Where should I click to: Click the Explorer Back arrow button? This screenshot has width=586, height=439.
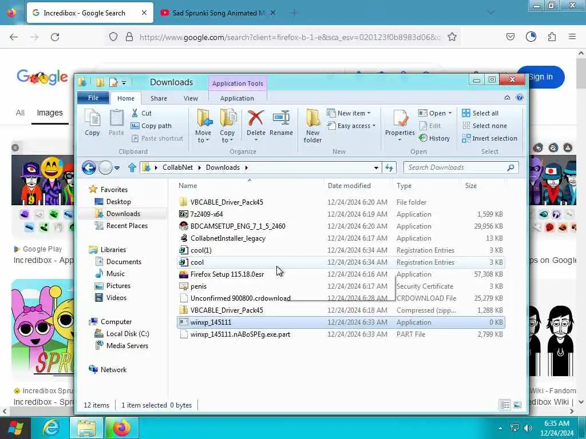89,167
